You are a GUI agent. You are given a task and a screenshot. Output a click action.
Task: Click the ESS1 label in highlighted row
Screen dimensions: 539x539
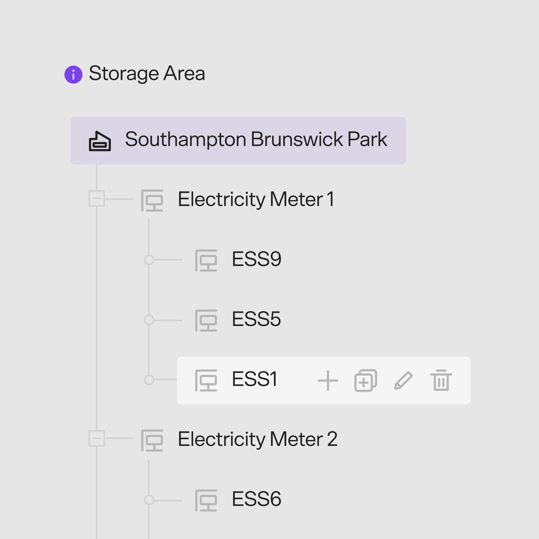[255, 379]
